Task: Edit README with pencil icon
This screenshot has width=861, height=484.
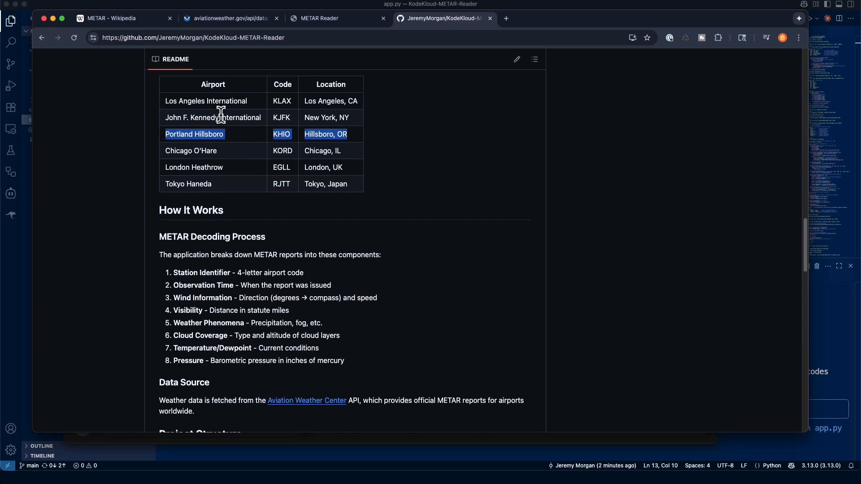Action: (517, 59)
